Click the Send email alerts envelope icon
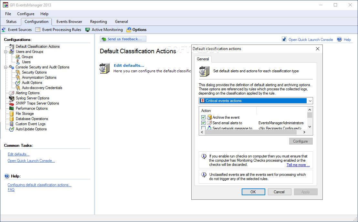This screenshot has height=222, width=358. (x=209, y=123)
